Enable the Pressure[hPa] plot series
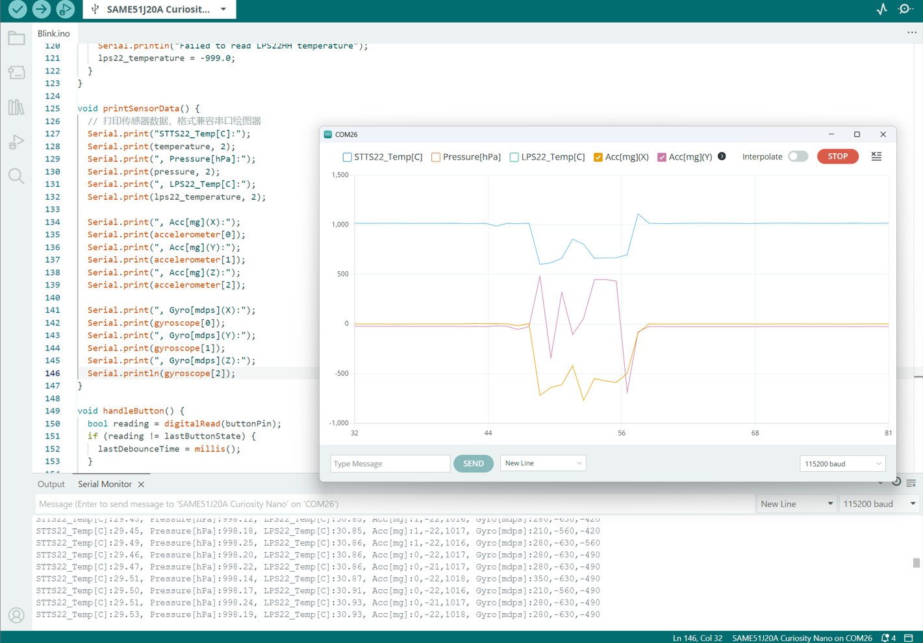The height and width of the screenshot is (643, 923). tap(436, 157)
